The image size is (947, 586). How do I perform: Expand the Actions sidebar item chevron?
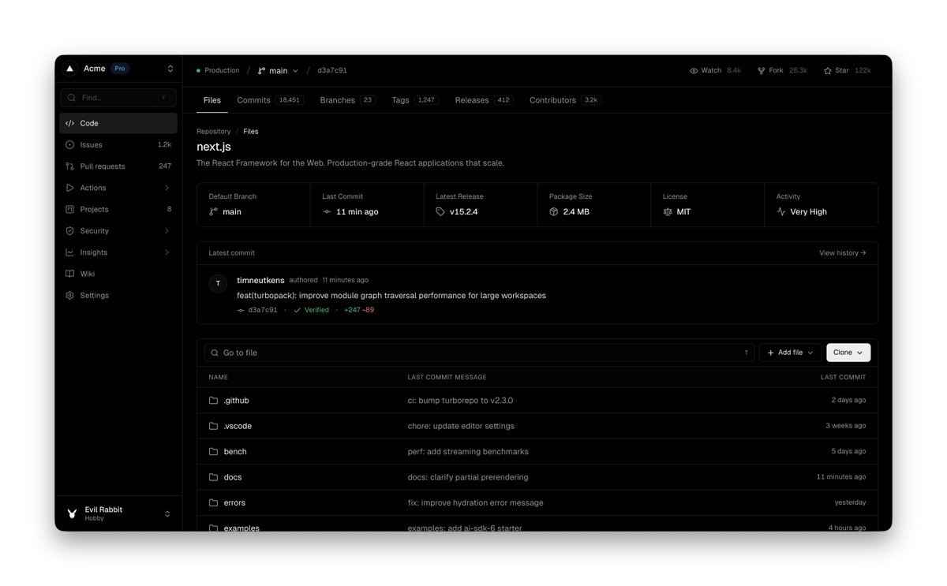point(167,188)
